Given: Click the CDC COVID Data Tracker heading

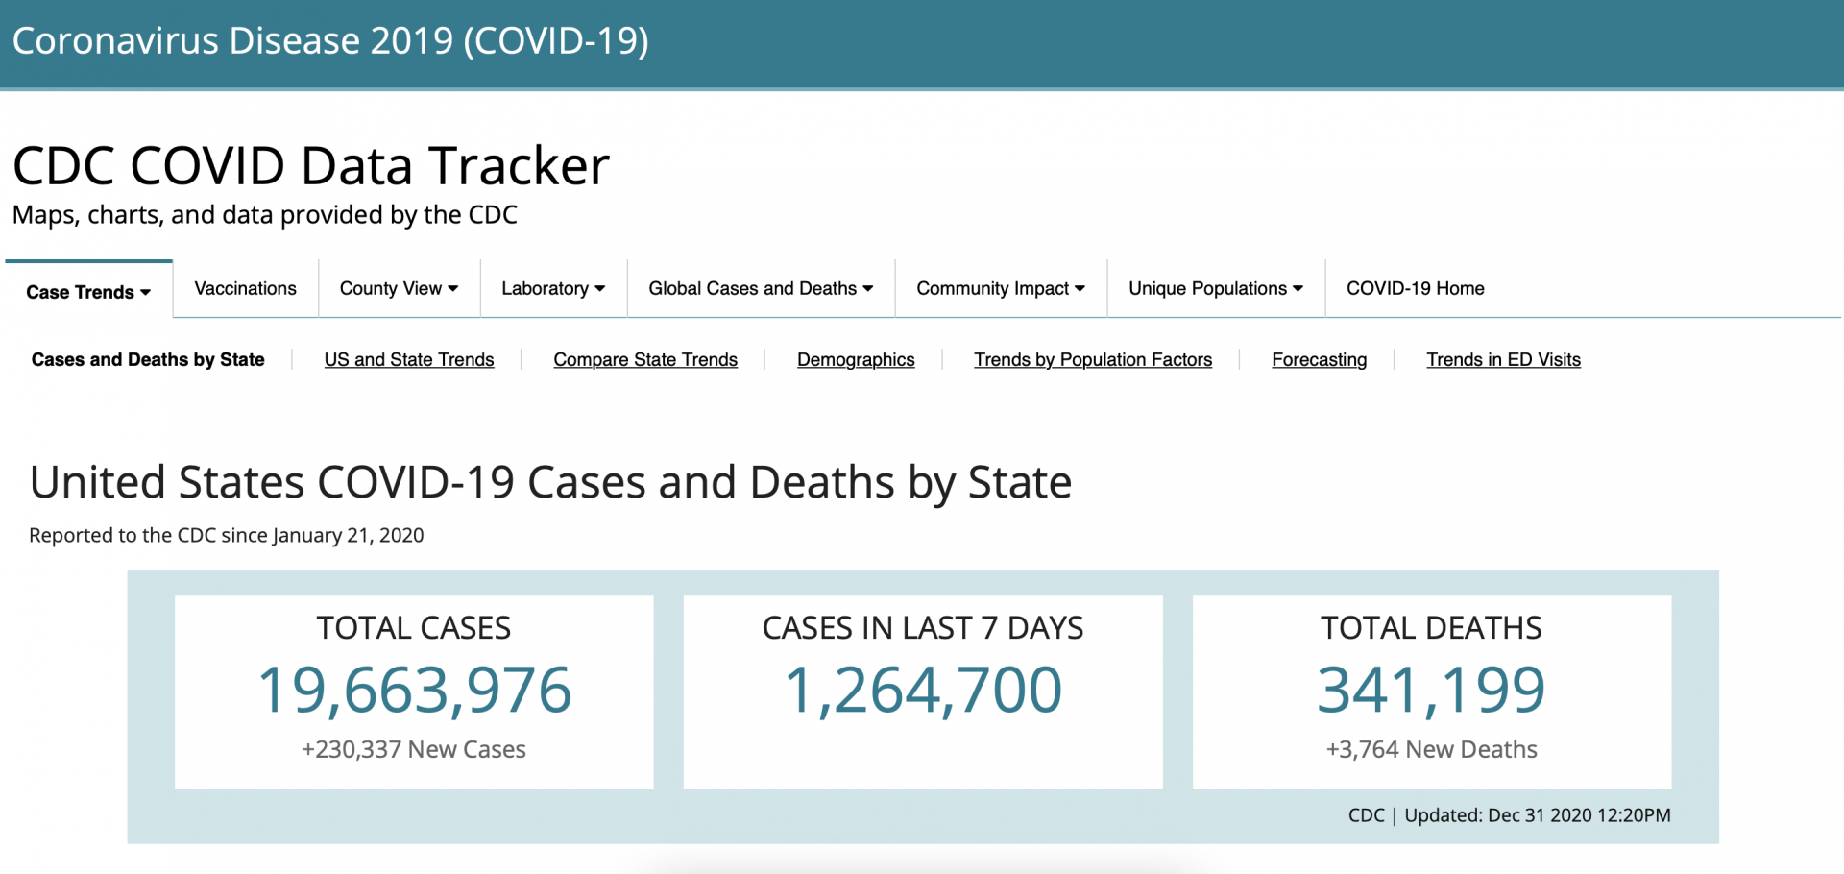Looking at the screenshot, I should tap(311, 165).
